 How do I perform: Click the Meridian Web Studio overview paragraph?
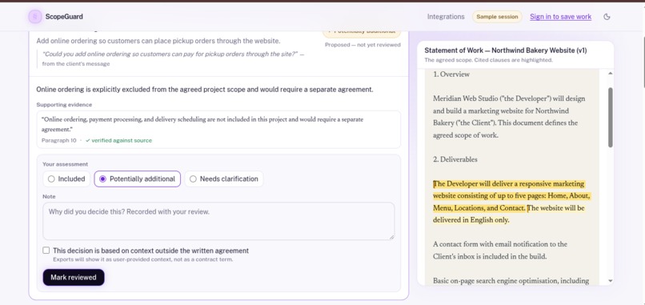[x=509, y=117]
